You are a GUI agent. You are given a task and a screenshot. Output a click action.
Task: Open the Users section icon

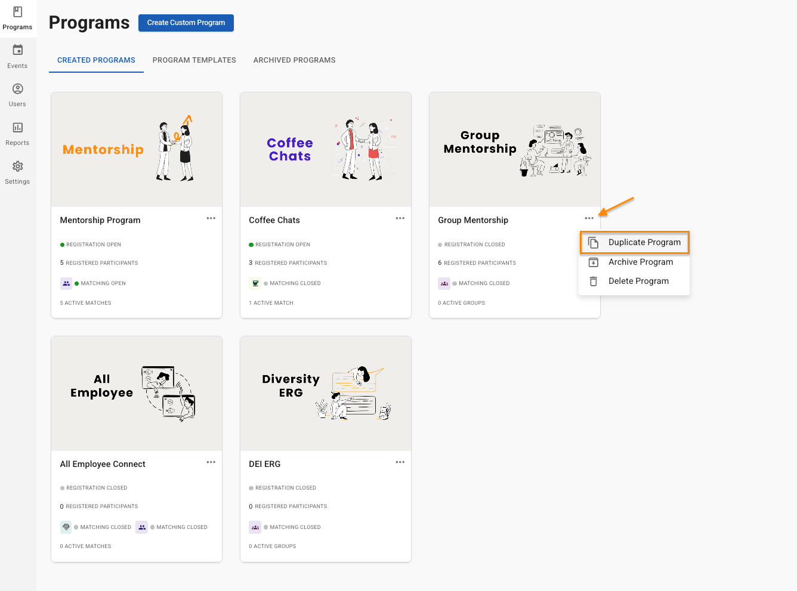[x=18, y=89]
